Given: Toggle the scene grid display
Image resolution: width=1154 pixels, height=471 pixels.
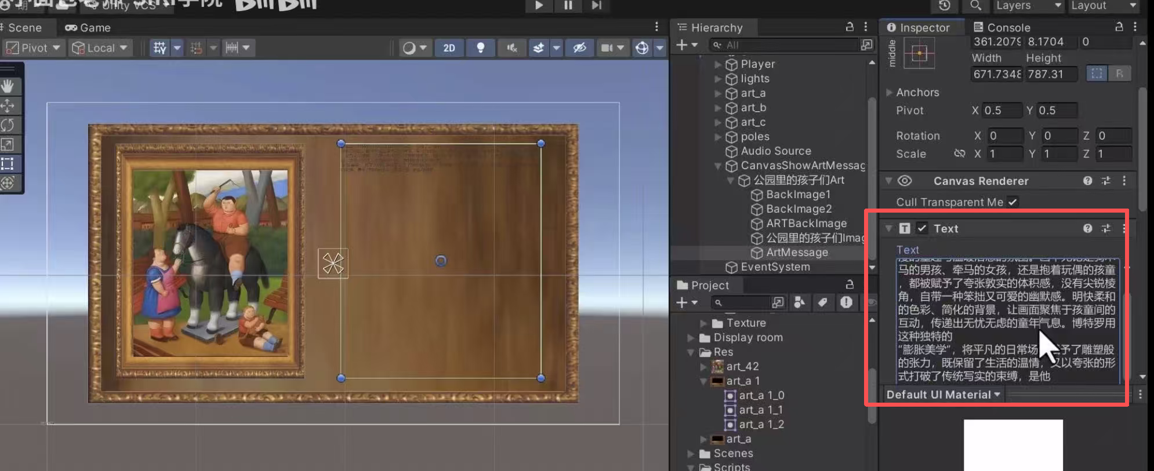Looking at the screenshot, I should [x=159, y=48].
